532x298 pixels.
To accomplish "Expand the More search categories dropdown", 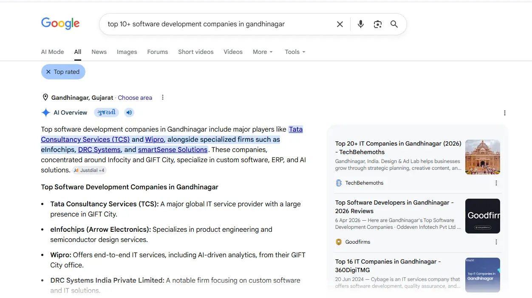I will [x=263, y=52].
